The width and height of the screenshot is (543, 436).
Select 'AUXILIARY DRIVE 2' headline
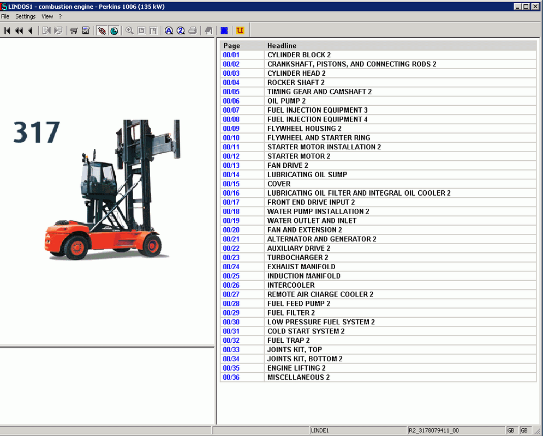299,249
